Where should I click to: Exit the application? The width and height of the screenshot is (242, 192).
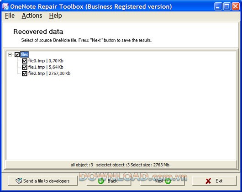click(x=214, y=181)
